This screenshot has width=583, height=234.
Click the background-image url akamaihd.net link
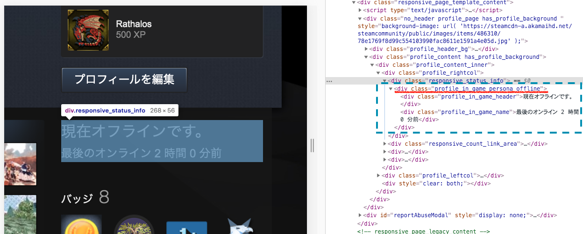pyautogui.click(x=465, y=34)
